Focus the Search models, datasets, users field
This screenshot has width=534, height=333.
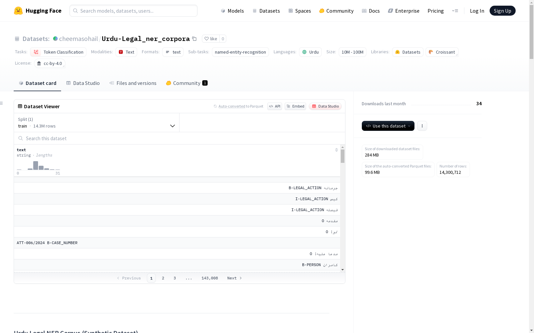pyautogui.click(x=133, y=11)
